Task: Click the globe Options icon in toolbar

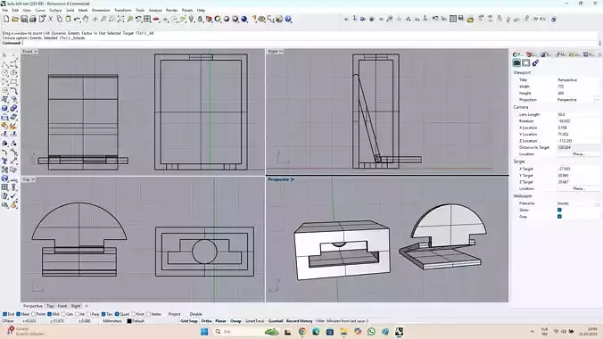Action: [279, 19]
